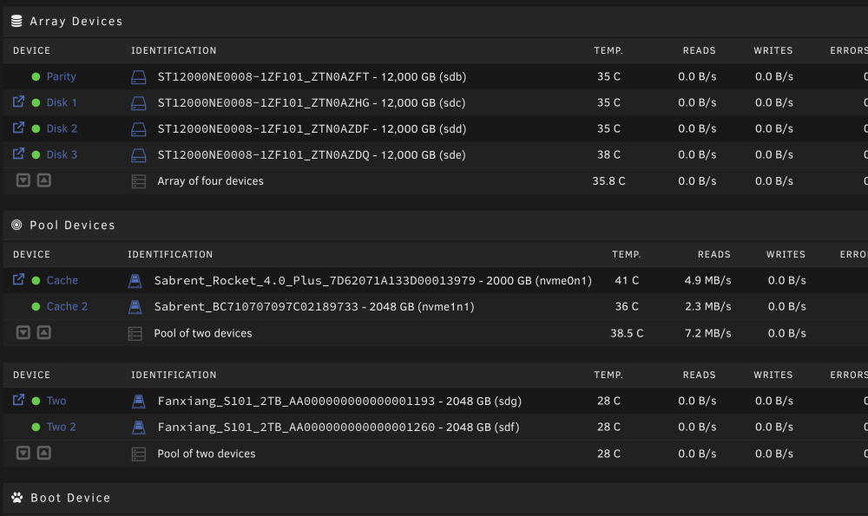Open Cache pool browse icon

point(18,279)
